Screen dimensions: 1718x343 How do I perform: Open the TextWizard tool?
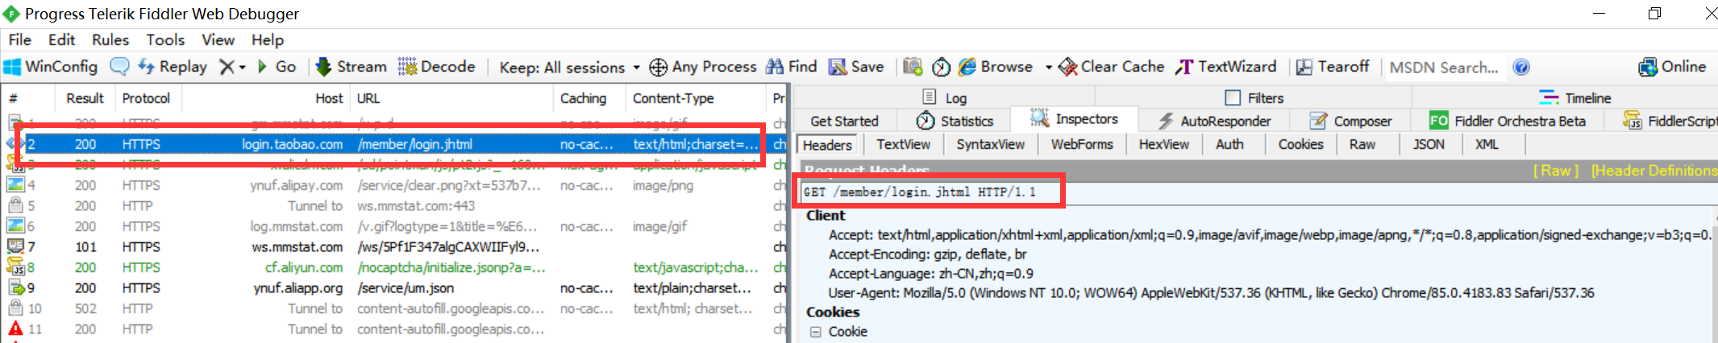point(1226,67)
